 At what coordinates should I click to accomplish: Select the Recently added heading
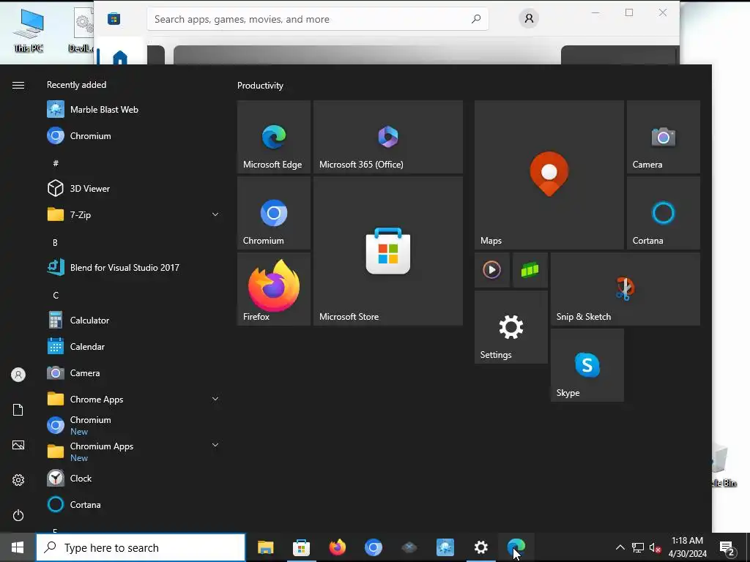tap(76, 85)
